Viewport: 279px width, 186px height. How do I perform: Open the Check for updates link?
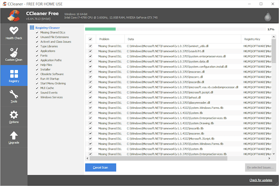262,180
